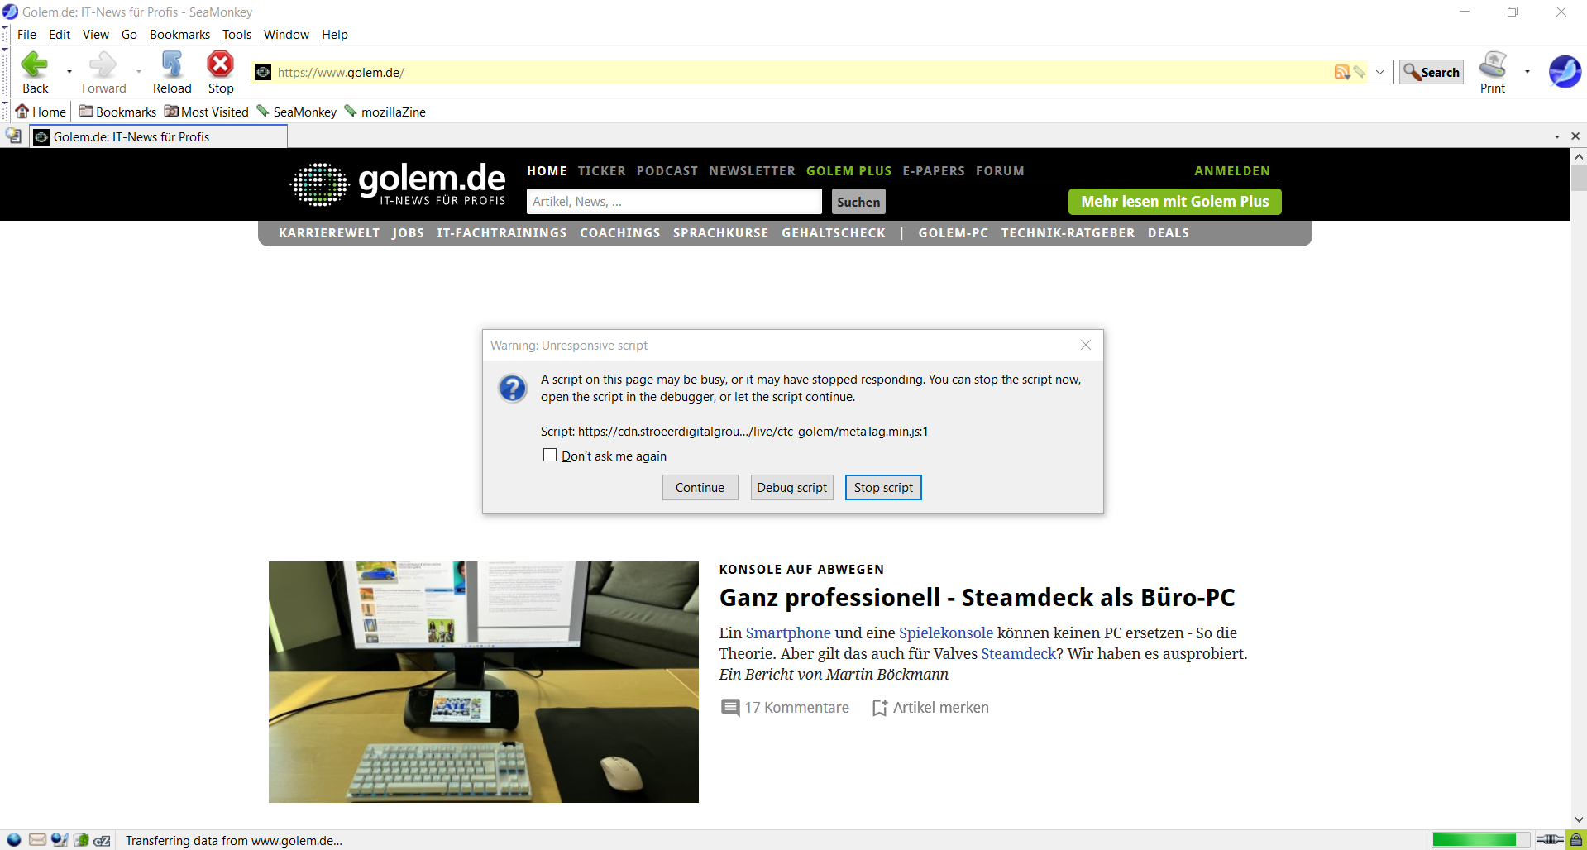
Task: Click the Stop script button
Action: click(882, 487)
